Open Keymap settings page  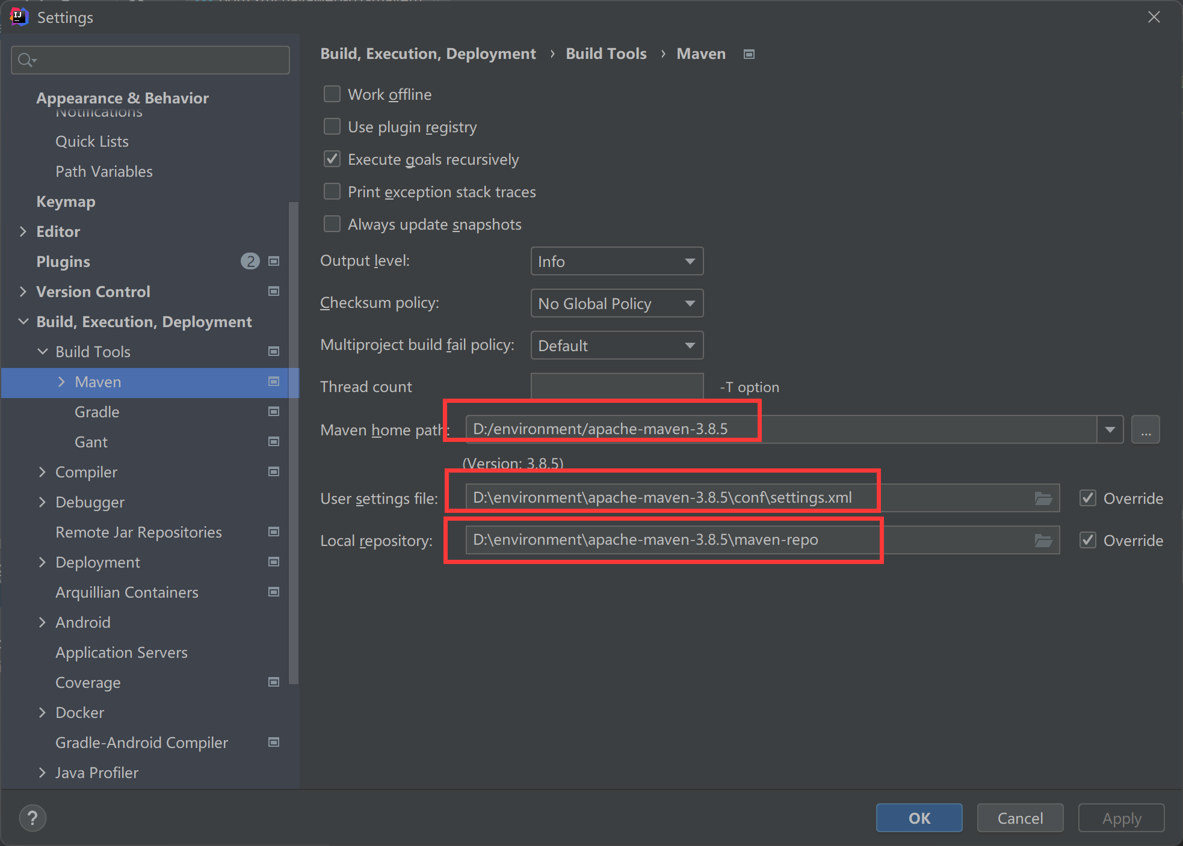[66, 201]
